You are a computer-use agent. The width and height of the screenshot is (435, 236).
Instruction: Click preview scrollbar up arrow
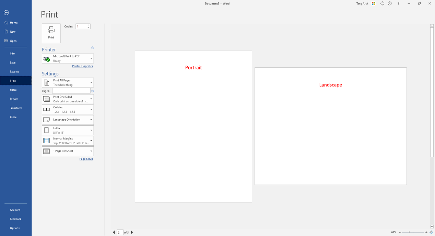[432, 26]
